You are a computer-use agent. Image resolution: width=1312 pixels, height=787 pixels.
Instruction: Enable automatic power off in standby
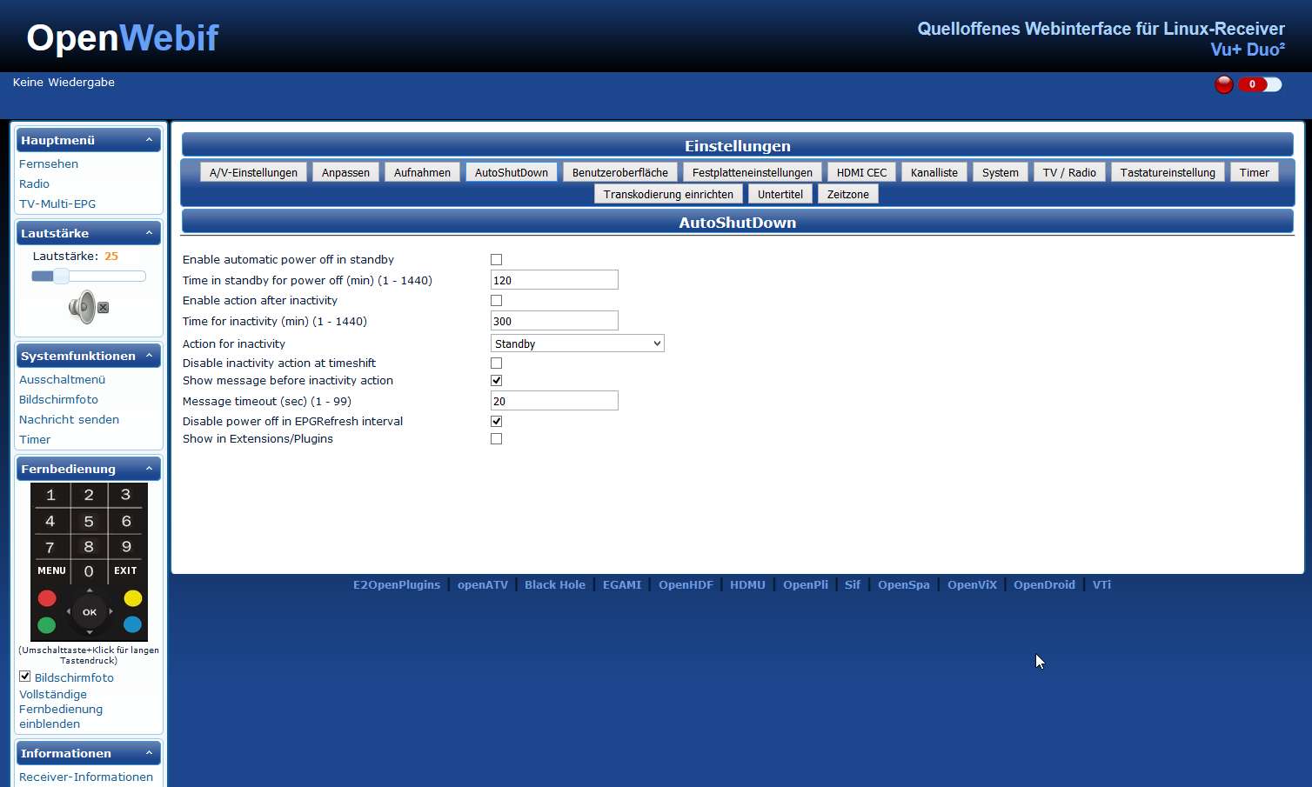[x=496, y=260]
